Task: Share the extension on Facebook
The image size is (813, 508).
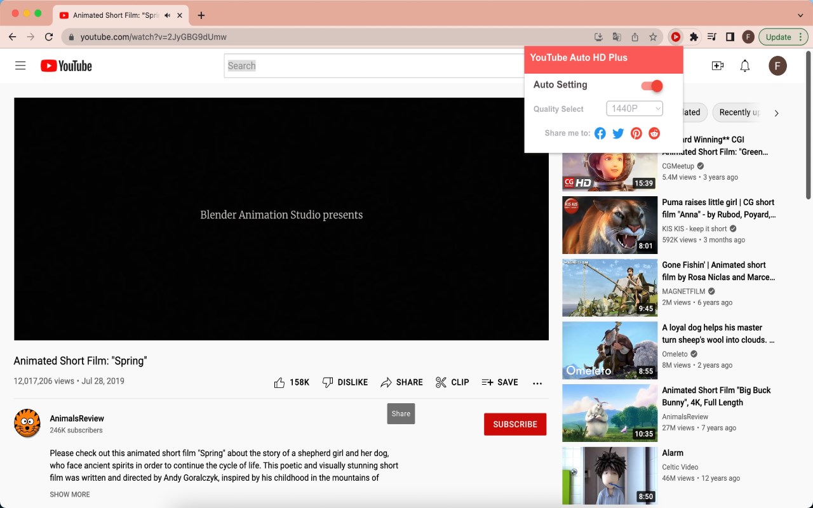Action: [x=600, y=133]
